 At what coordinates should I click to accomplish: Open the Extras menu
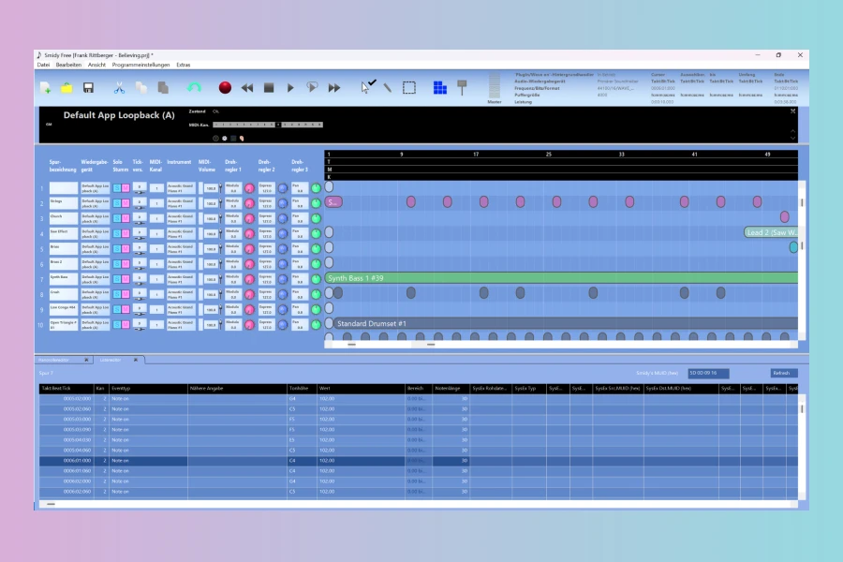[x=184, y=65]
